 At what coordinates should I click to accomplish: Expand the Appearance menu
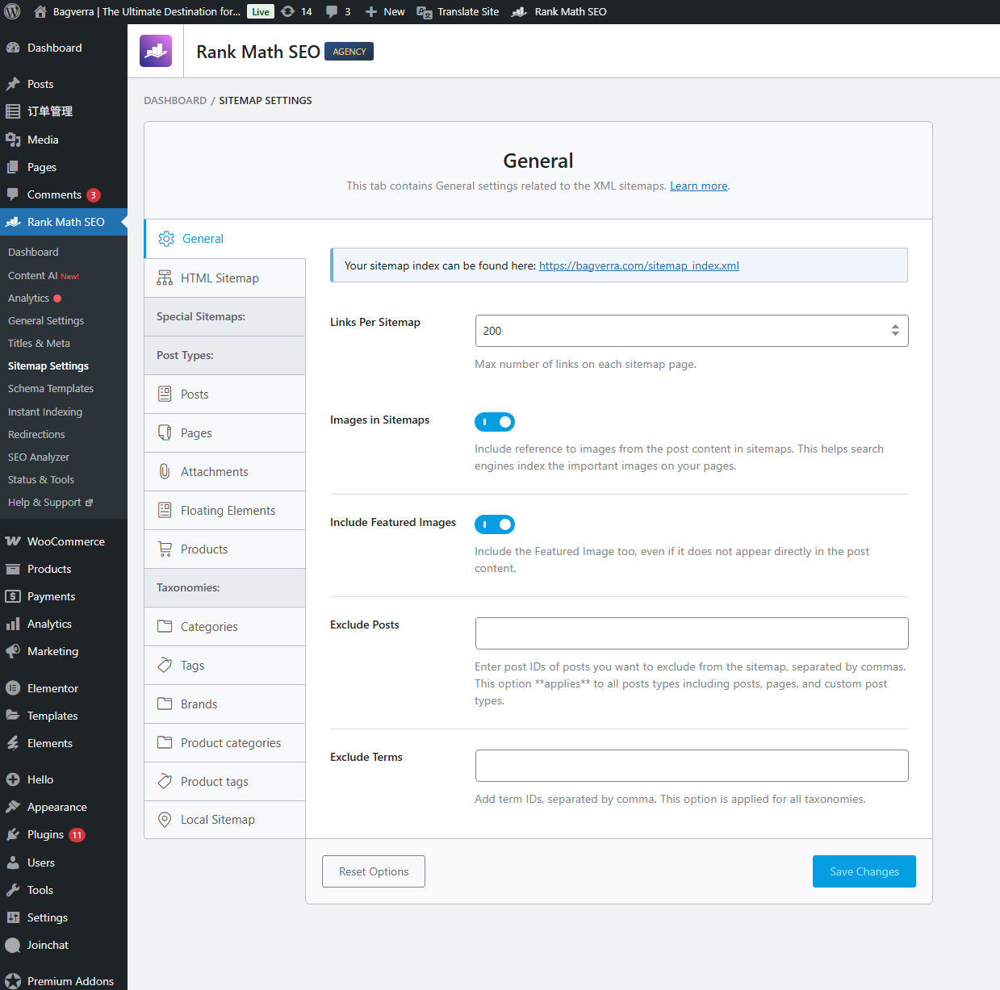point(57,806)
